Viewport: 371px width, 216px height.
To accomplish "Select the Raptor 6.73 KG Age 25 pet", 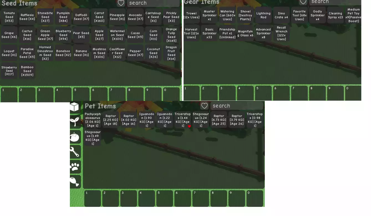I will [x=219, y=120].
